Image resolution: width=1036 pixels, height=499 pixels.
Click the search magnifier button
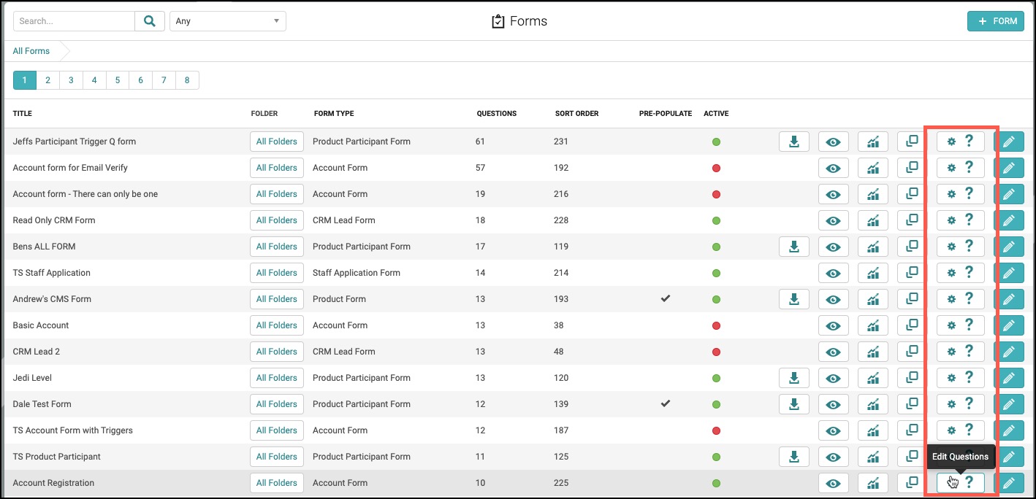pyautogui.click(x=150, y=21)
